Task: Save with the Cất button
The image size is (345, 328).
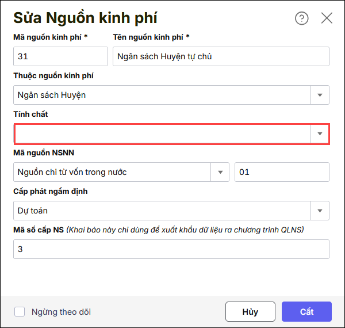Action: pyautogui.click(x=306, y=312)
